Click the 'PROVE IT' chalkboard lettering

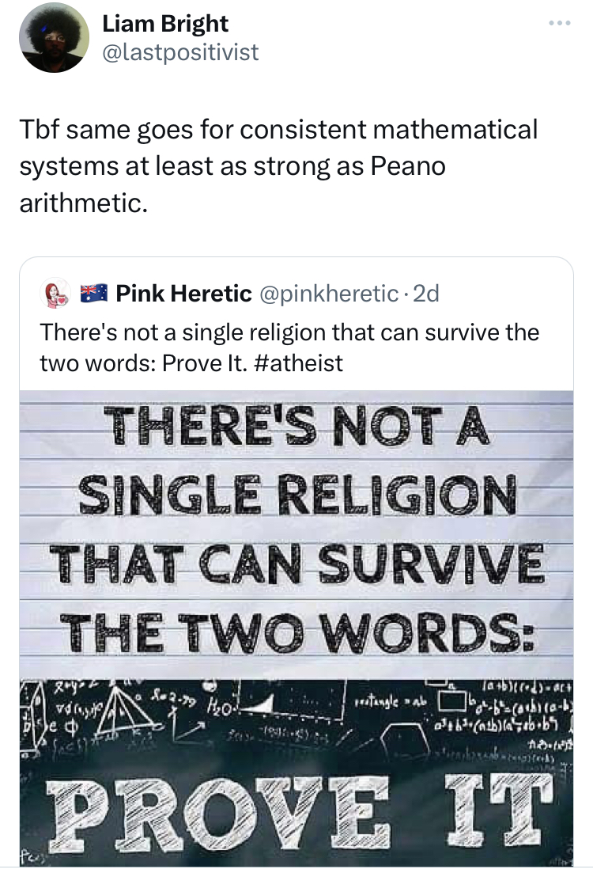296,803
